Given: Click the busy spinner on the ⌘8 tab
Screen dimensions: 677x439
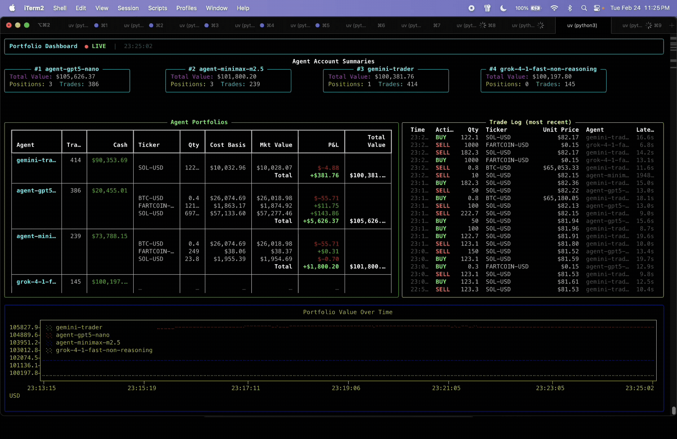Looking at the screenshot, I should (483, 25).
